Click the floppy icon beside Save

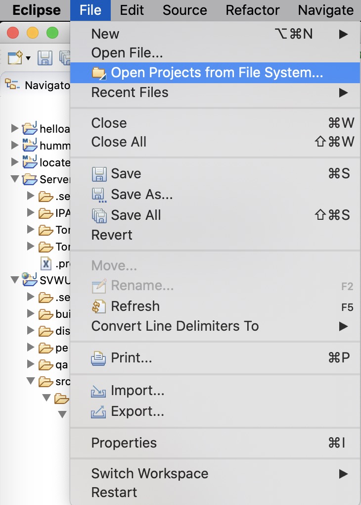click(x=99, y=174)
